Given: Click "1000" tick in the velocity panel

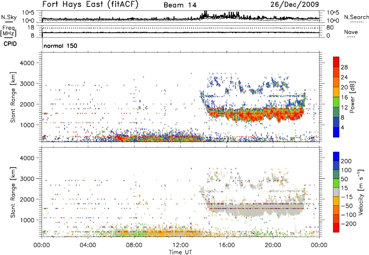Looking at the screenshot, I should (27, 220).
